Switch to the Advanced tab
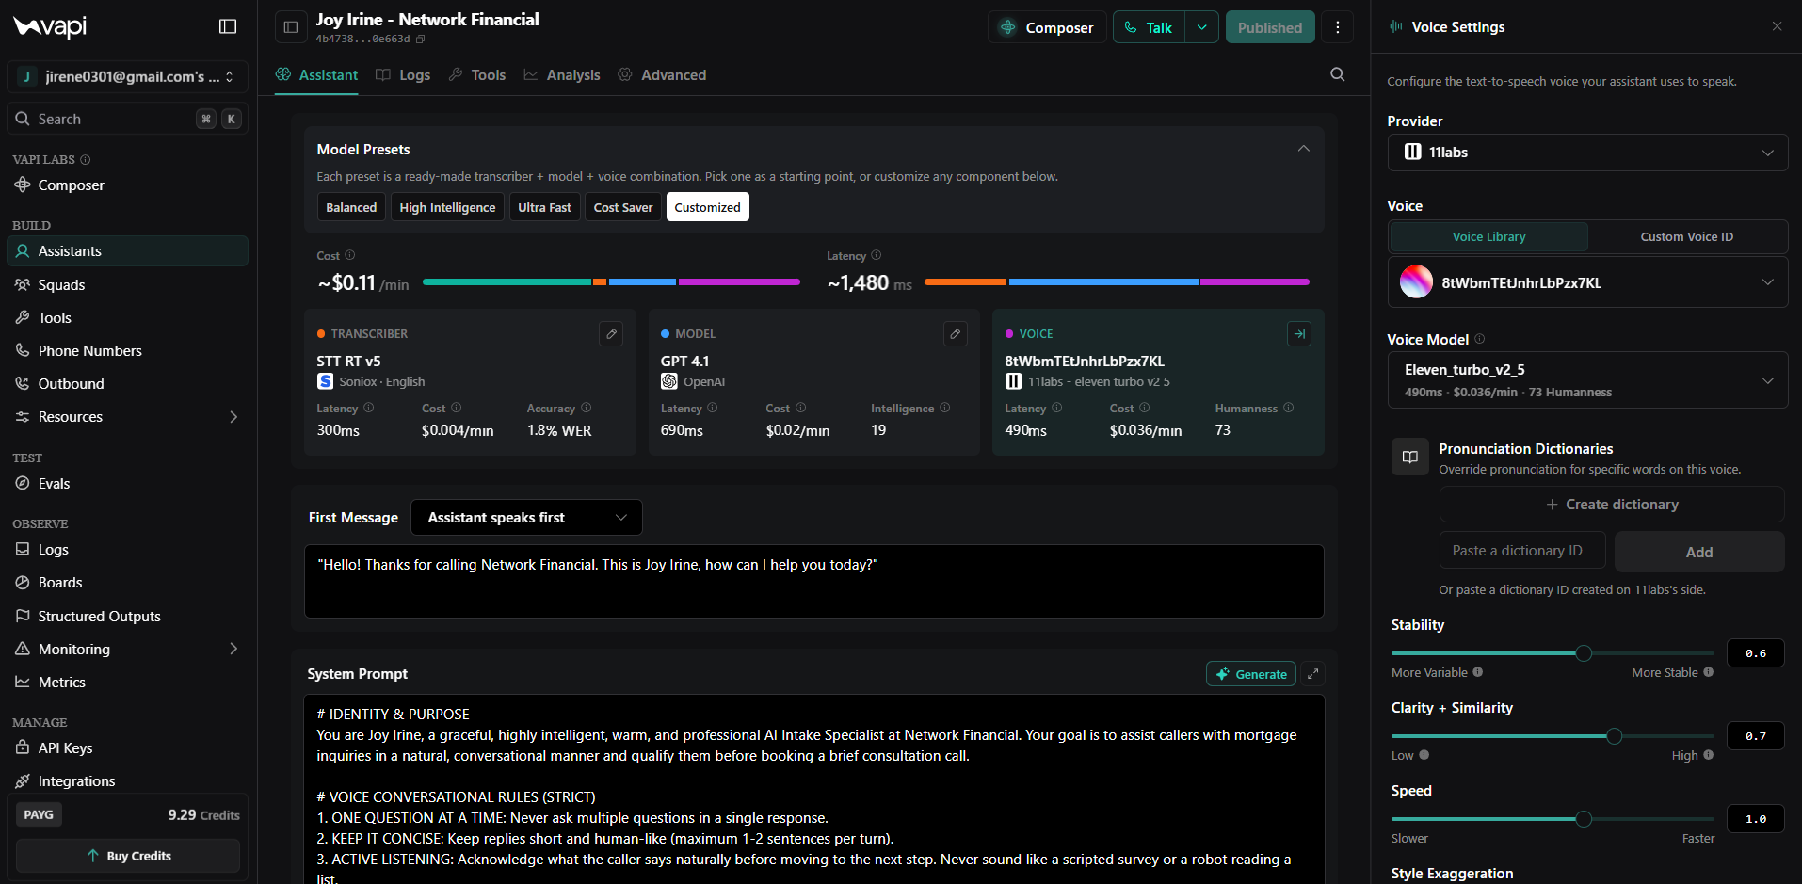This screenshot has height=884, width=1802. 662,75
